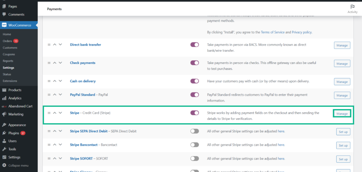Screen dimensions: 362x172
Task: Open the Privacy policy link
Action: [302, 32]
